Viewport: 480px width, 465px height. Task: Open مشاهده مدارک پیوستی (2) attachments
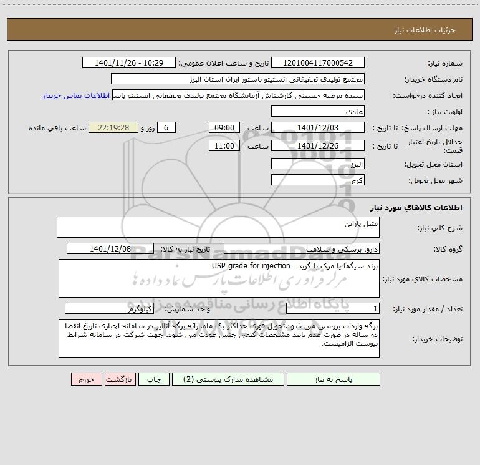pos(228,379)
